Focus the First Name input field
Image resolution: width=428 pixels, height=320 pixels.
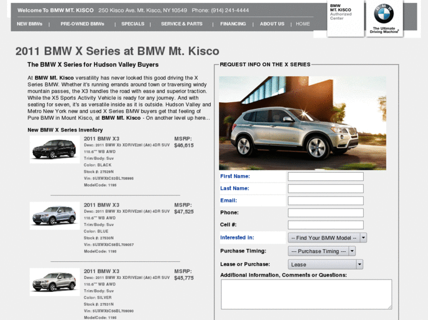click(326, 177)
